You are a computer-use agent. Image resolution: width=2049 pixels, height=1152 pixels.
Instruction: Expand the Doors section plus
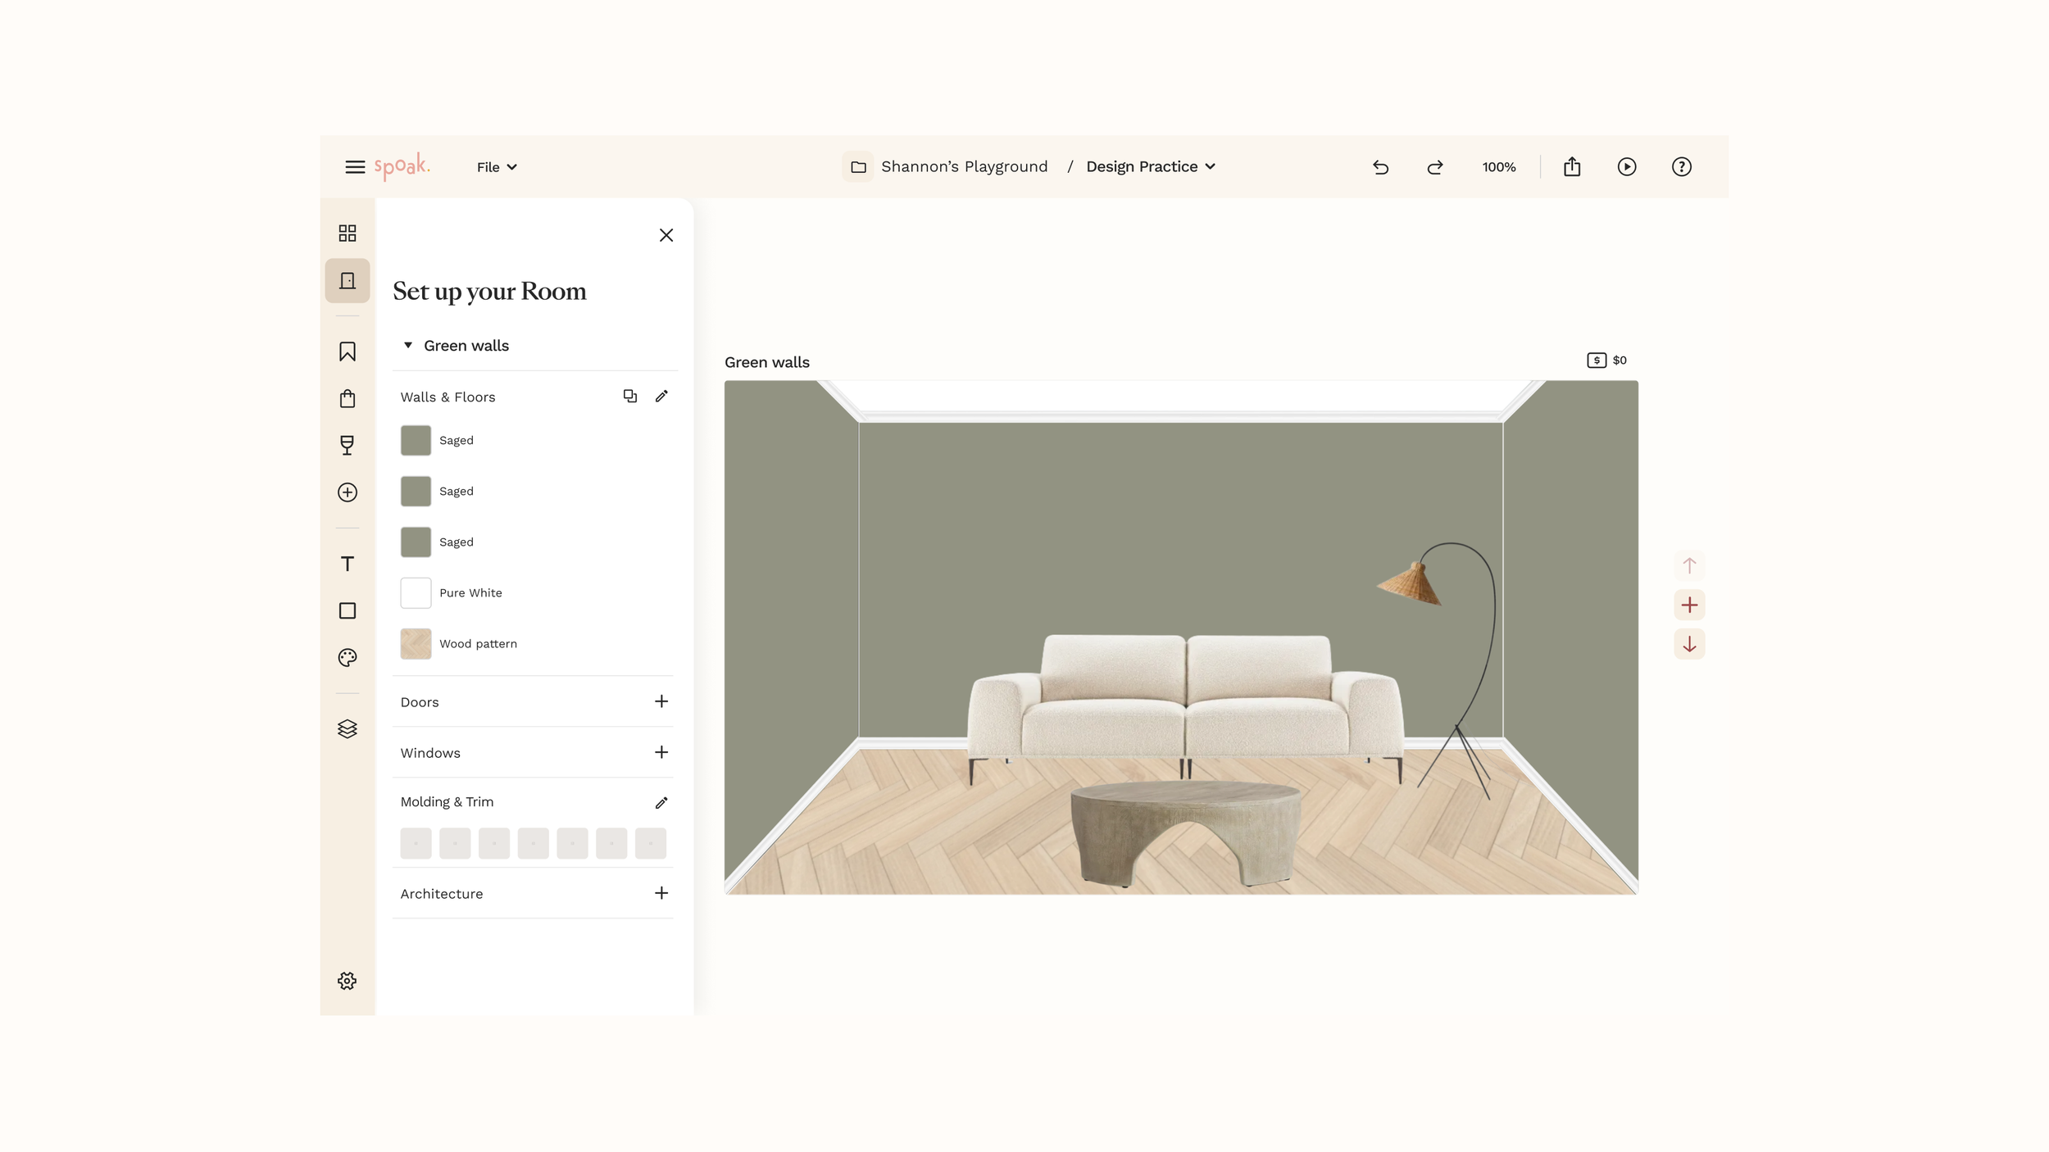pyautogui.click(x=661, y=702)
